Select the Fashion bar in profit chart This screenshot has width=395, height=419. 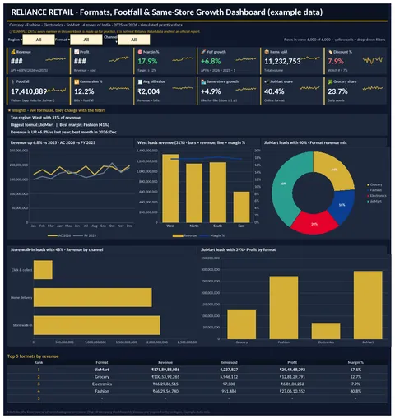(284, 308)
